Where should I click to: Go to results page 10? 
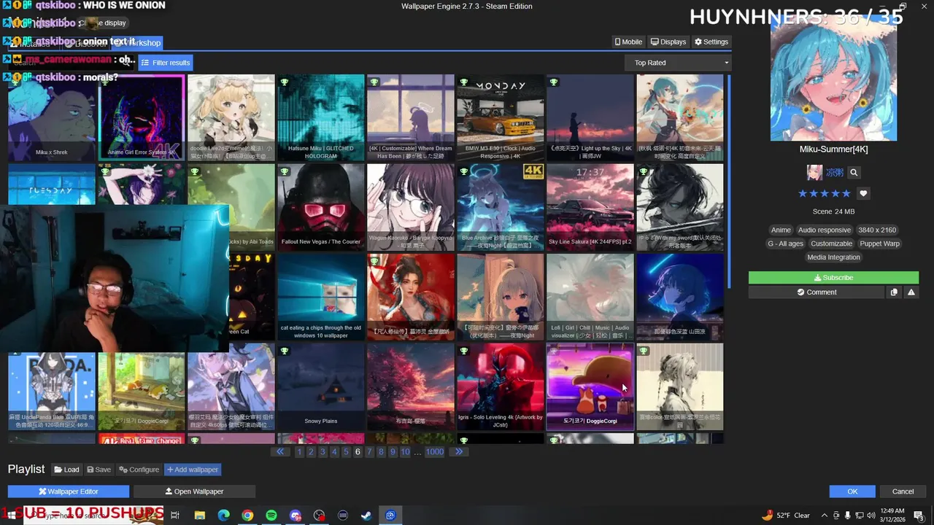coord(405,452)
